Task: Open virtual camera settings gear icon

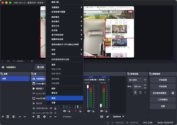Action: click(x=173, y=93)
